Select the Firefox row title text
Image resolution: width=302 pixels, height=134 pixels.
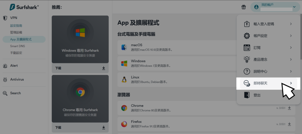pos(136,122)
